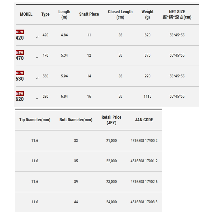This screenshot has width=214, height=214.
Task: Click the NEW badge above model 530
Action: click(20, 73)
